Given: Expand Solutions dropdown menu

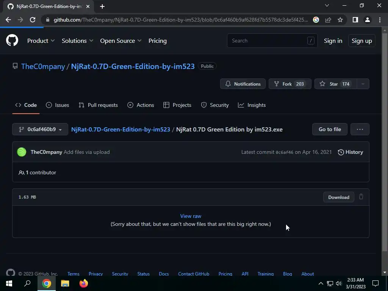Looking at the screenshot, I should pyautogui.click(x=77, y=41).
